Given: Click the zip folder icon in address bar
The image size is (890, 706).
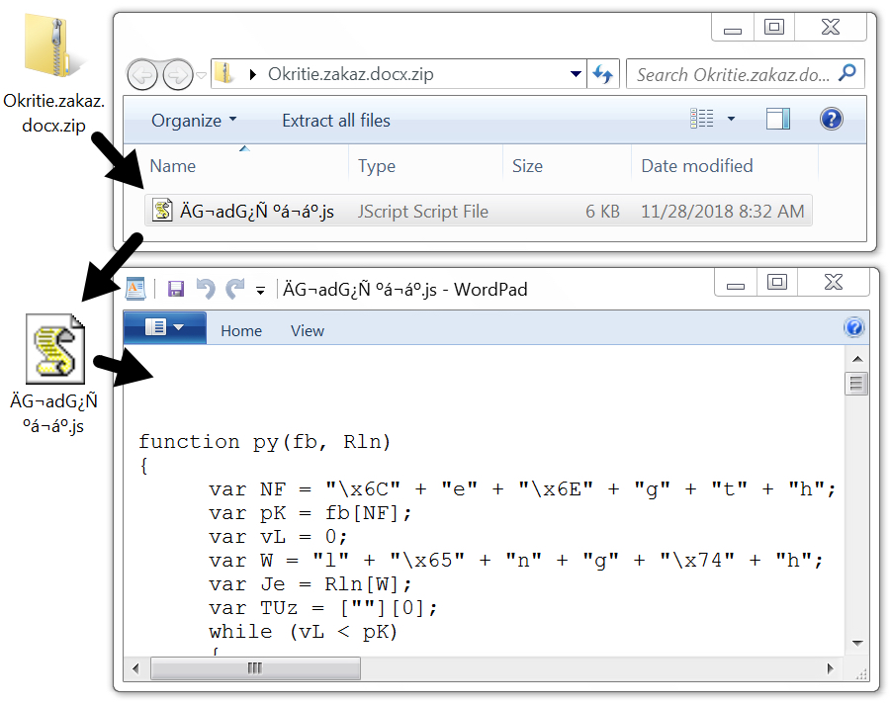Looking at the screenshot, I should point(224,74).
